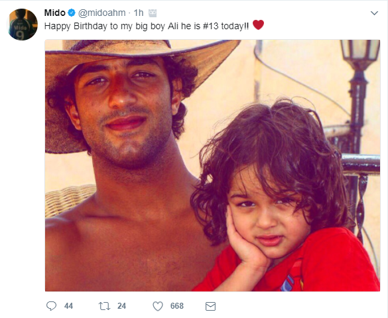Open the reply speech bubble icon
The width and height of the screenshot is (388, 318).
[51, 306]
